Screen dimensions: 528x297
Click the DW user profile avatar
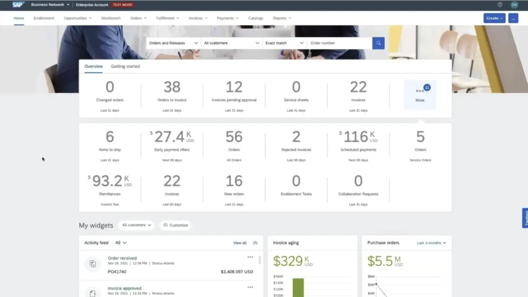pos(514,5)
